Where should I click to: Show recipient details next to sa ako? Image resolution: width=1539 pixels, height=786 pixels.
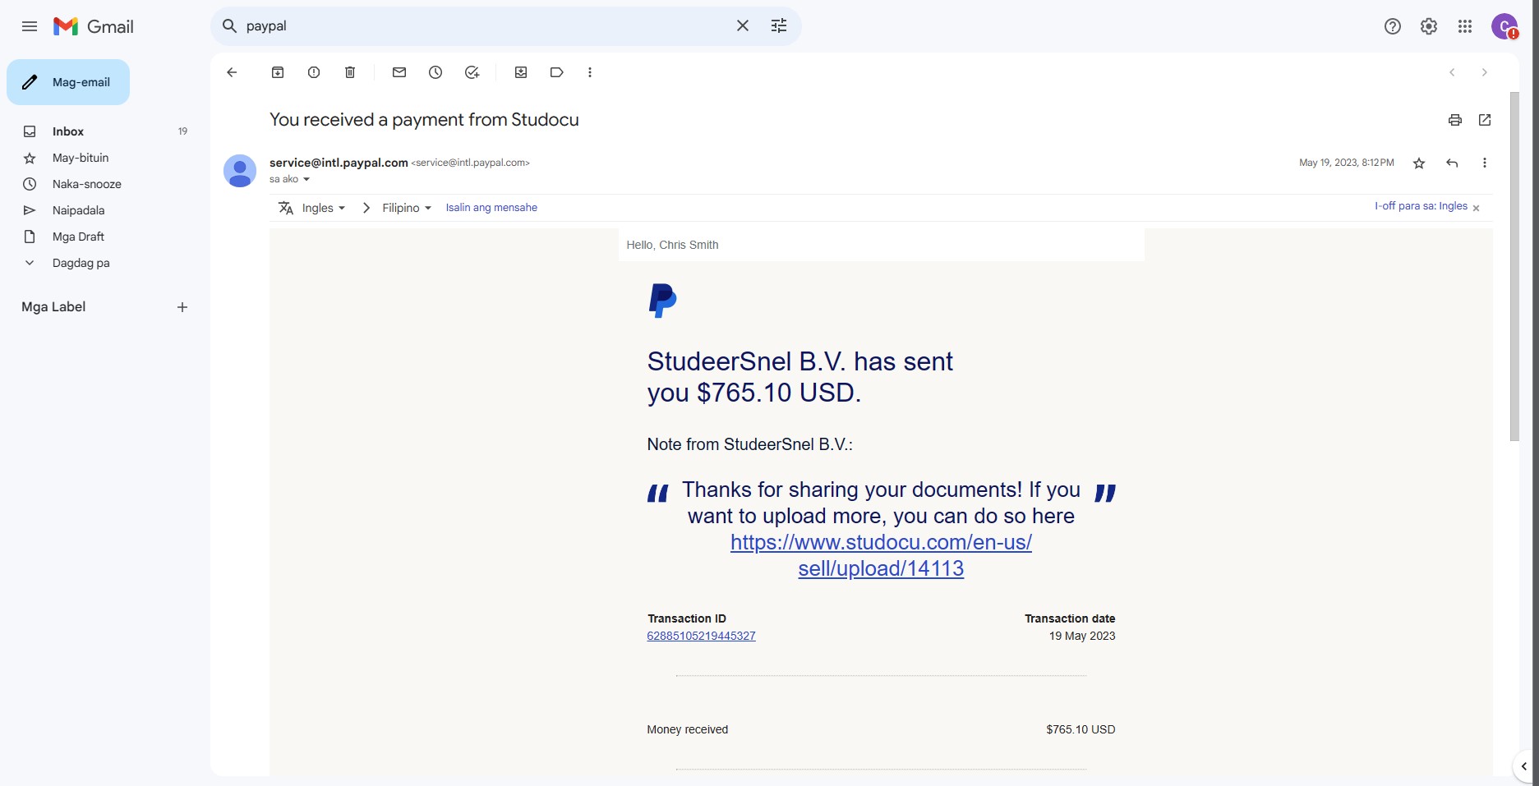pos(306,179)
